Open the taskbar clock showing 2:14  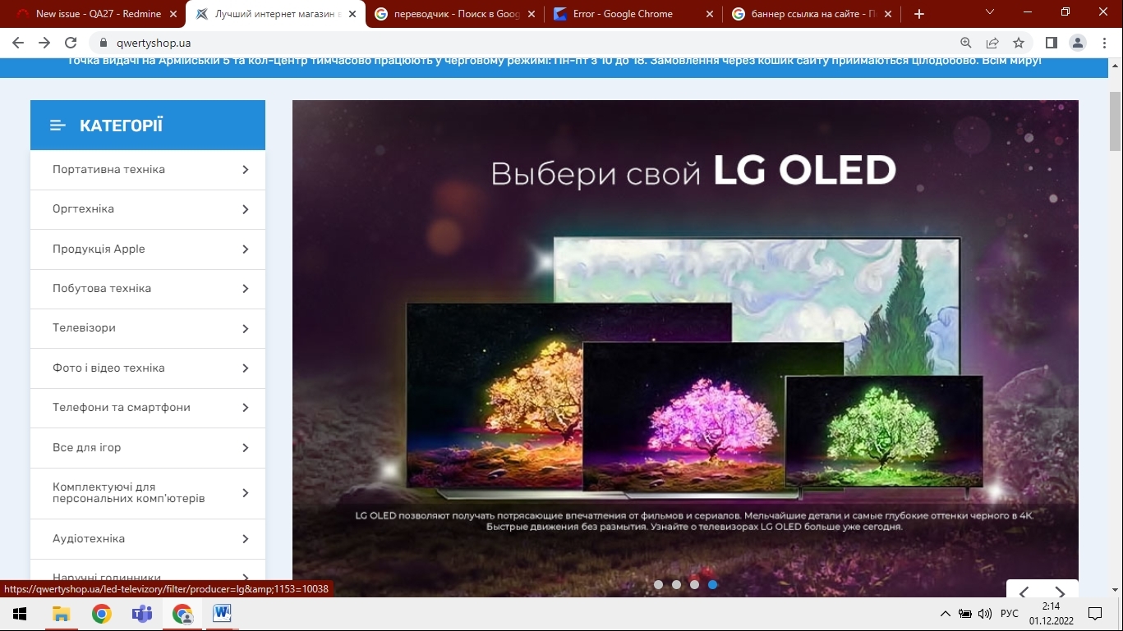point(1051,614)
